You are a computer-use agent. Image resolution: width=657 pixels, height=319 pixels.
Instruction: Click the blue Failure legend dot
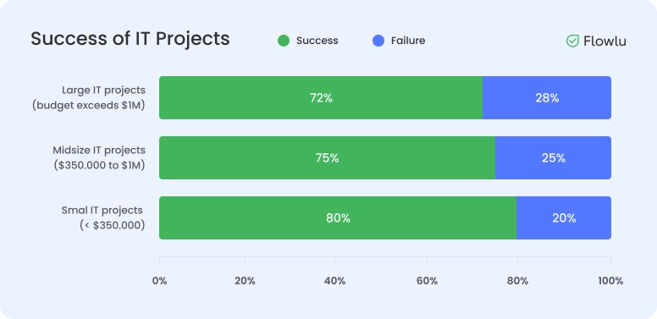pos(378,41)
